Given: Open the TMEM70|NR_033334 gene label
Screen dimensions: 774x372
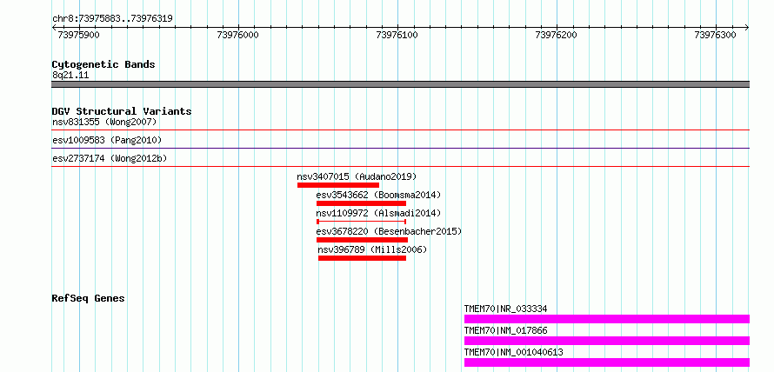Looking at the screenshot, I should click(x=505, y=309).
